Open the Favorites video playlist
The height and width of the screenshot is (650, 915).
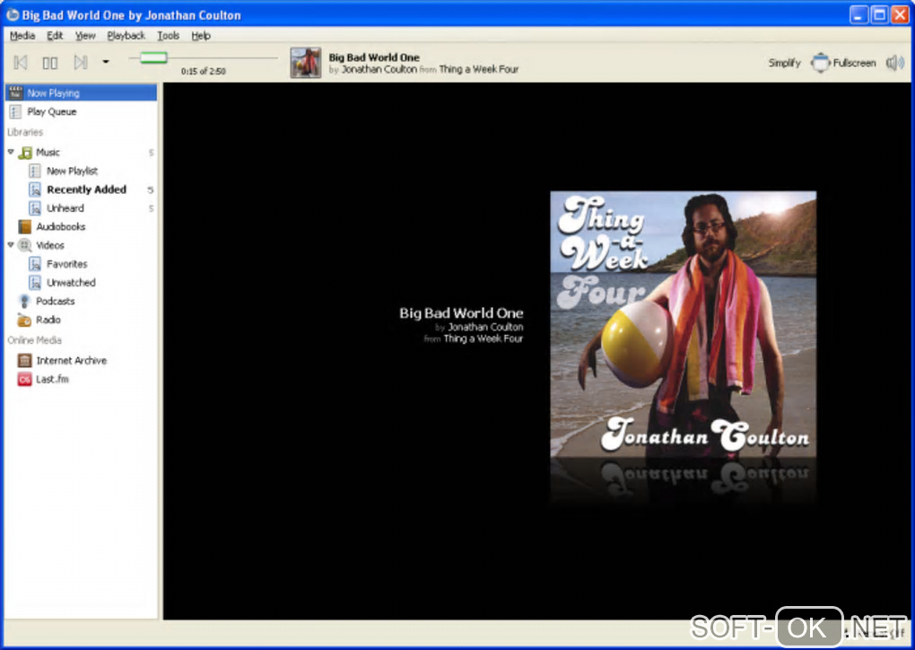point(67,264)
